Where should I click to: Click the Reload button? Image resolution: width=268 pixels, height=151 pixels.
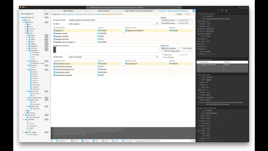[178, 14]
